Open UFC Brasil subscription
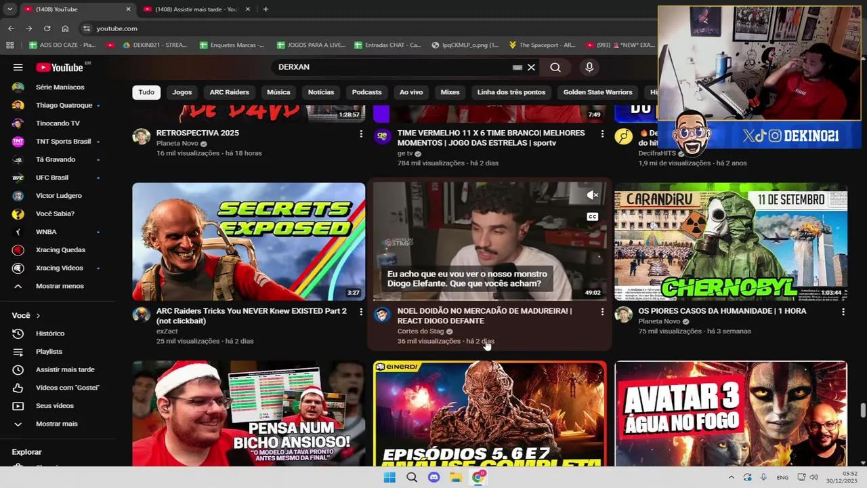 tap(52, 178)
